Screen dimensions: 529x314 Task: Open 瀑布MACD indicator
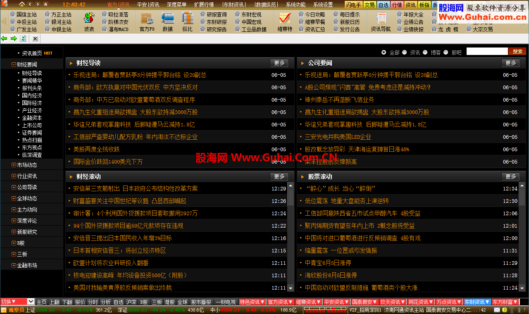coord(115,29)
